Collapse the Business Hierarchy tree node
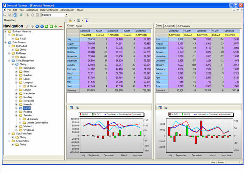Image resolution: width=245 pixels, height=173 pixels. [x=6, y=31]
